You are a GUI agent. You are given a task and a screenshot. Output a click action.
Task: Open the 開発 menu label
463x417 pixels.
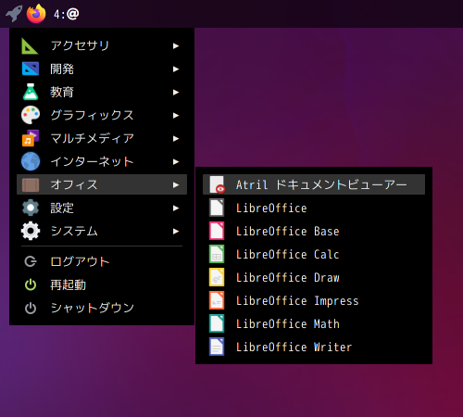click(62, 69)
